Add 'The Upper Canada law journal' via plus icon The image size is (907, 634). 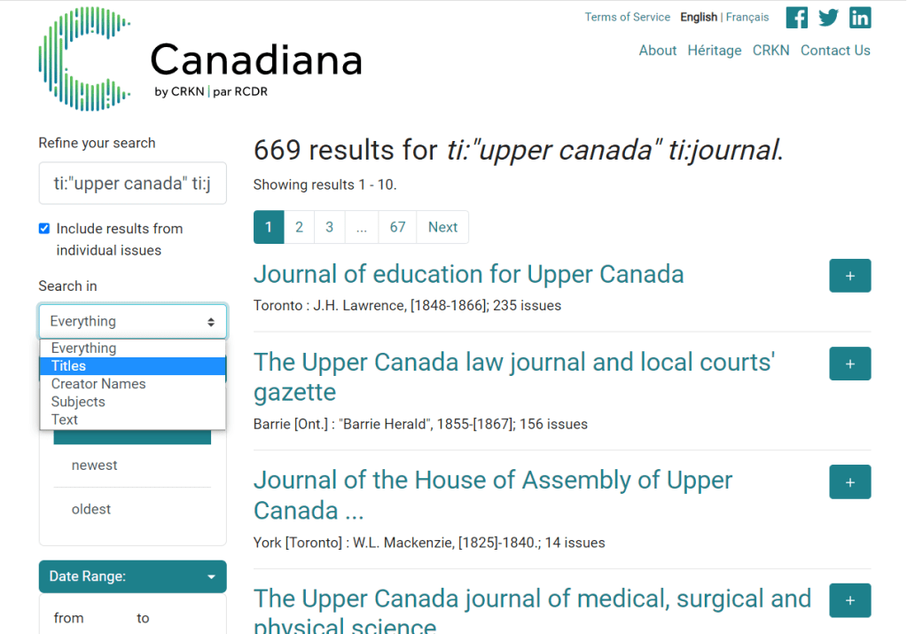click(x=849, y=364)
